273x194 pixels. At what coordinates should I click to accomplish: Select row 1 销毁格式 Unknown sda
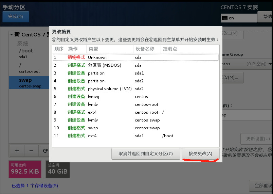(x=136, y=58)
